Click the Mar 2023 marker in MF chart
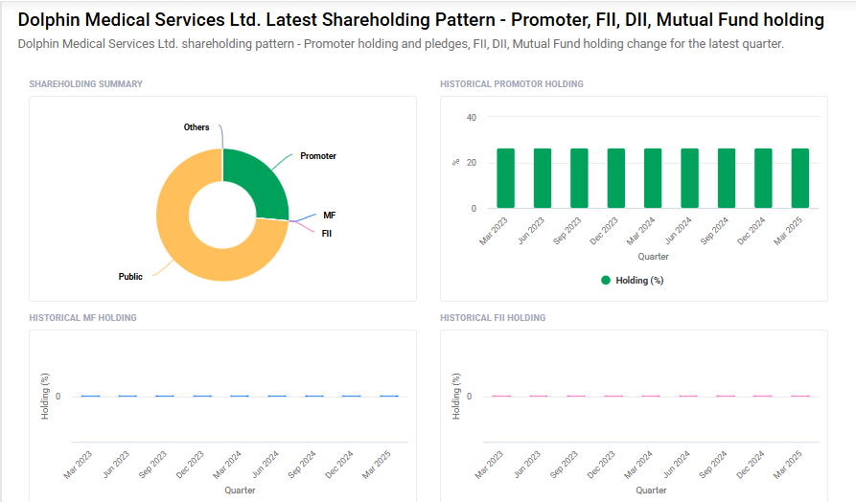This screenshot has width=856, height=502. [x=91, y=397]
